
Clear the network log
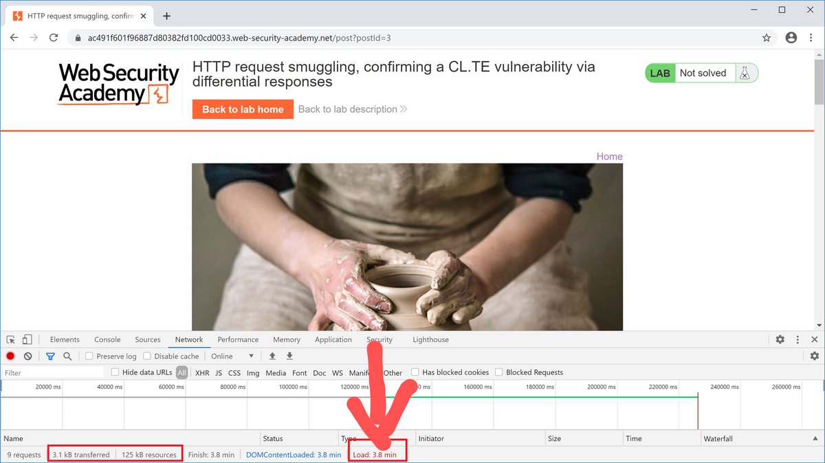27,356
